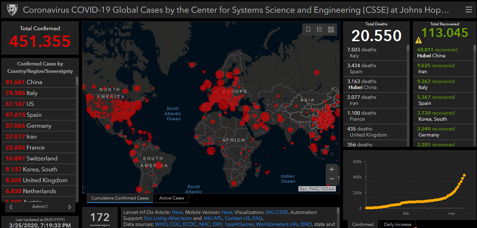Select Netherlands in confirmed cases list

[x=39, y=191]
